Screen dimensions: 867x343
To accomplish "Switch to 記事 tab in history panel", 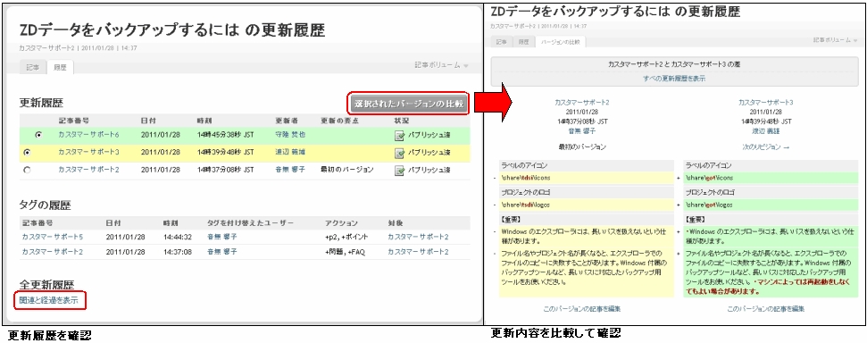I will (x=33, y=68).
